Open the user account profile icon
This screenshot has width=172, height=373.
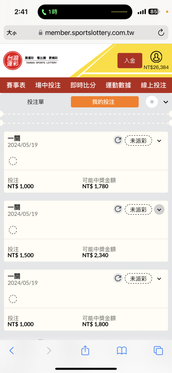[156, 57]
